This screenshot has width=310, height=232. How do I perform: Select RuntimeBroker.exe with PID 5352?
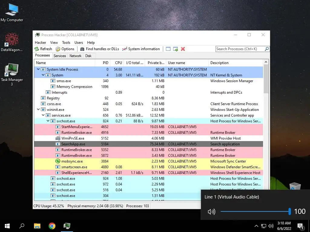tap(148, 150)
